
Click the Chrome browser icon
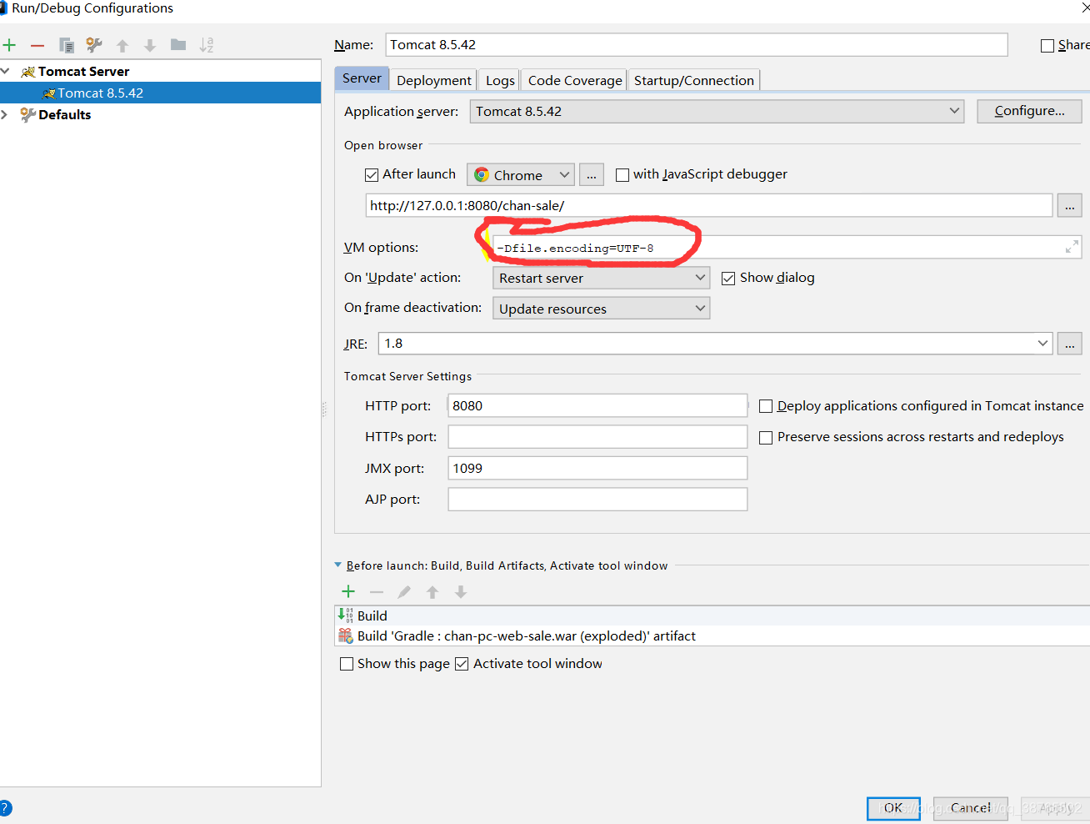pos(482,175)
